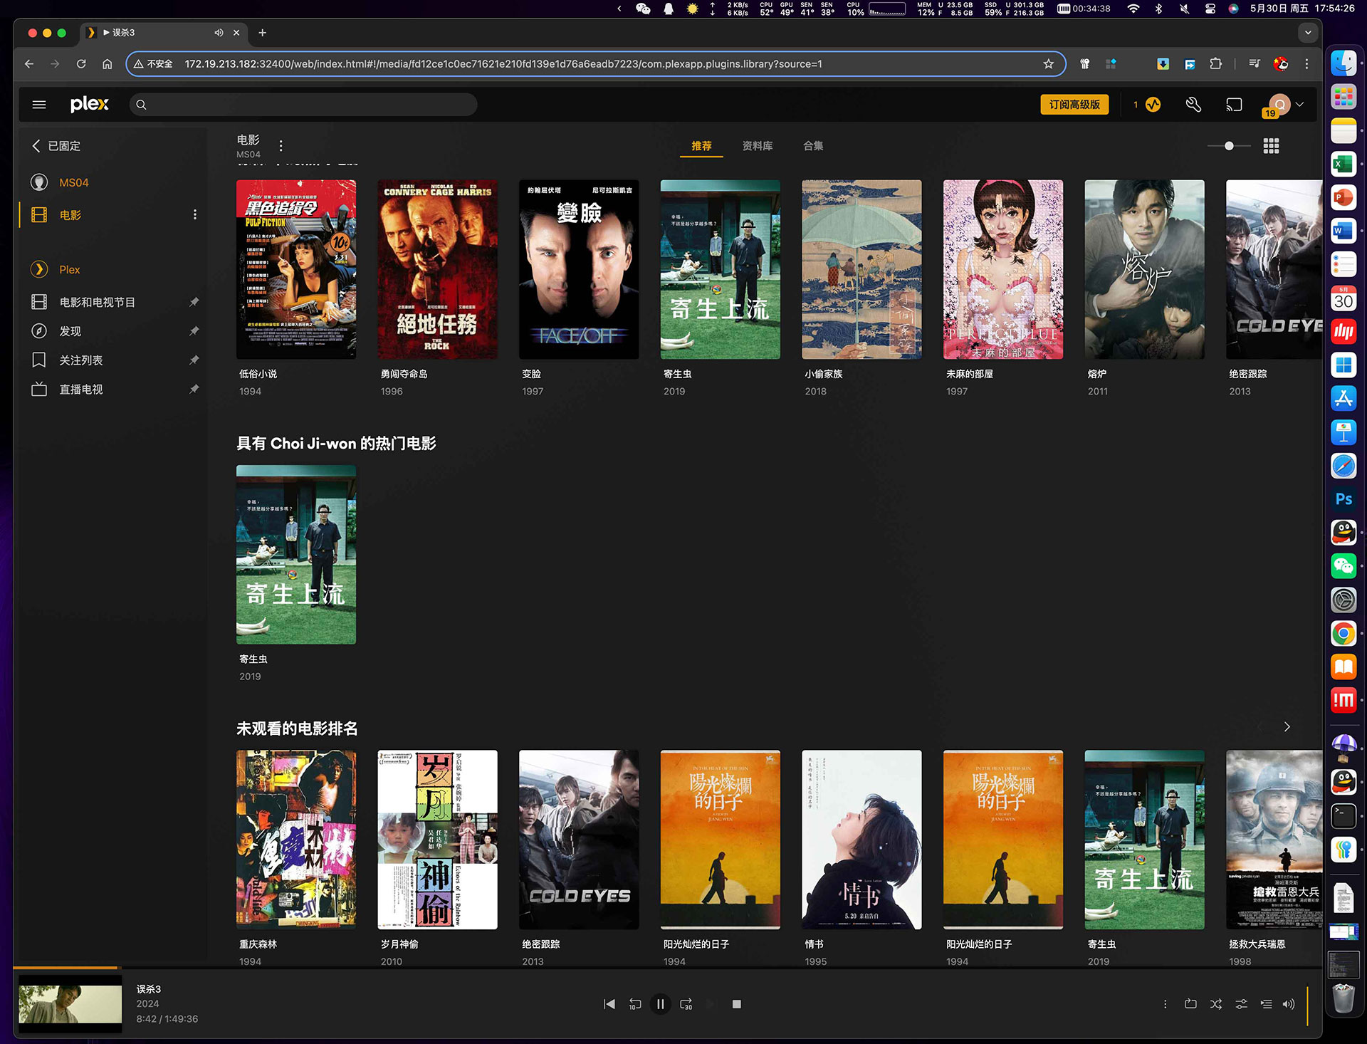Open 直播电视 live TV sidebar item
The image size is (1367, 1044).
pyautogui.click(x=80, y=390)
